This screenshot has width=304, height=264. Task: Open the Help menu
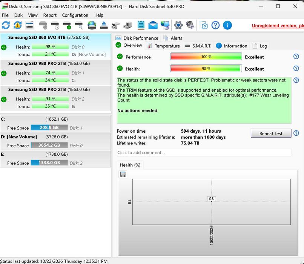99,15
